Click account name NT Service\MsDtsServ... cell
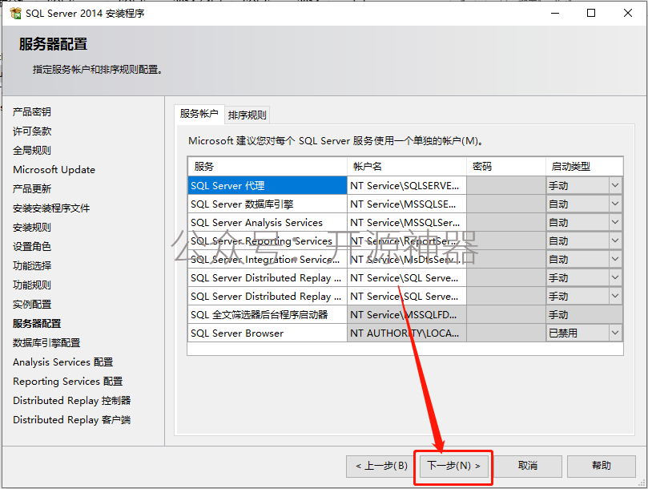This screenshot has width=648, height=489. tap(407, 259)
